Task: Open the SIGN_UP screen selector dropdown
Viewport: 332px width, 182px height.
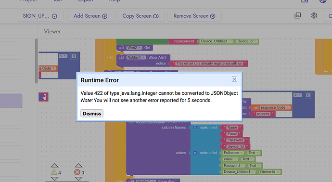Action: click(x=40, y=16)
